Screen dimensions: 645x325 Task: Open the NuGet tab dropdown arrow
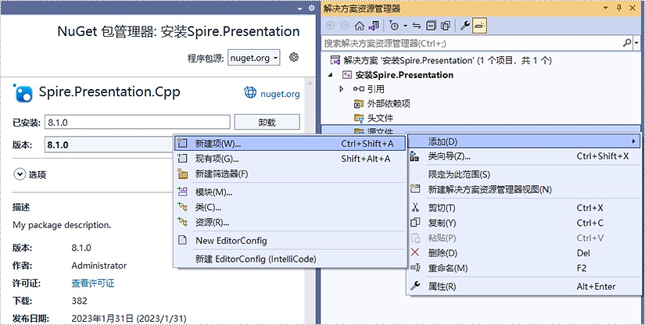click(x=300, y=9)
